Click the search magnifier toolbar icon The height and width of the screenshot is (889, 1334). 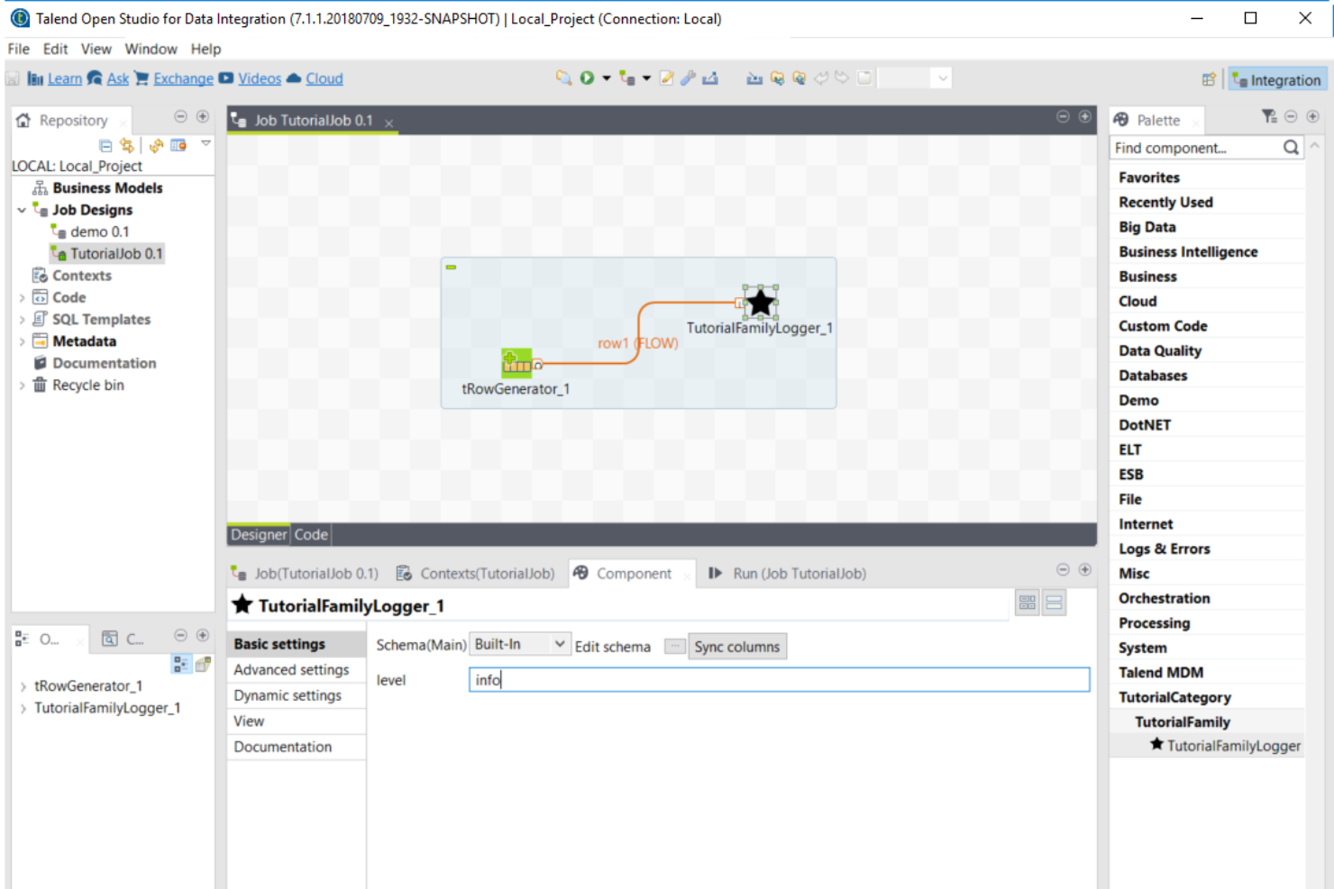(563, 78)
